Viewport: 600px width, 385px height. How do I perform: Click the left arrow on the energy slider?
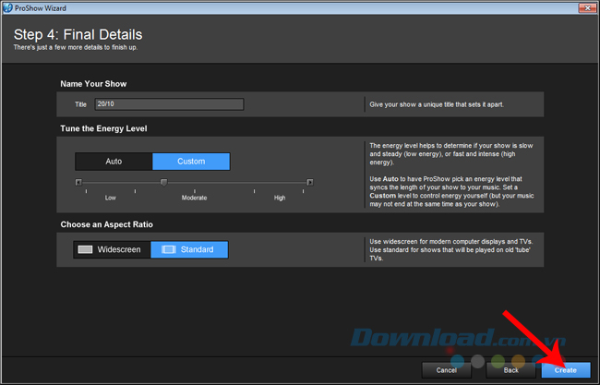78,182
